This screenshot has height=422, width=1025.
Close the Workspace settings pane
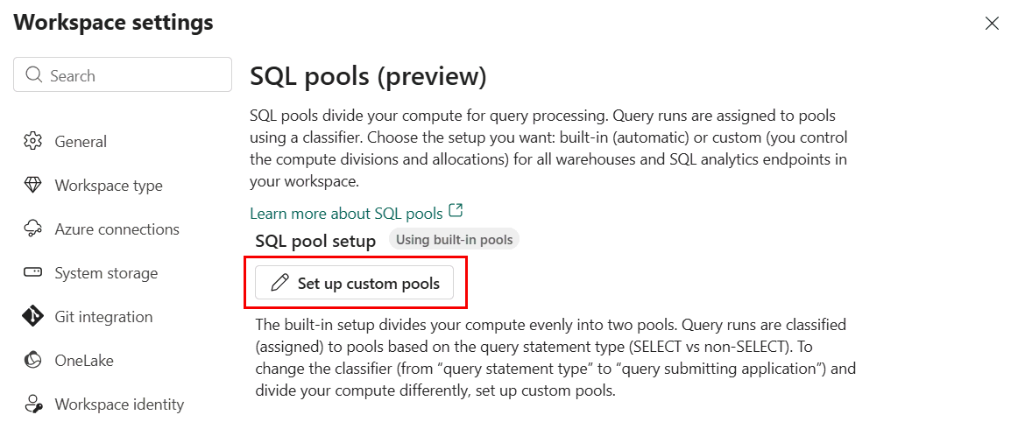point(992,24)
